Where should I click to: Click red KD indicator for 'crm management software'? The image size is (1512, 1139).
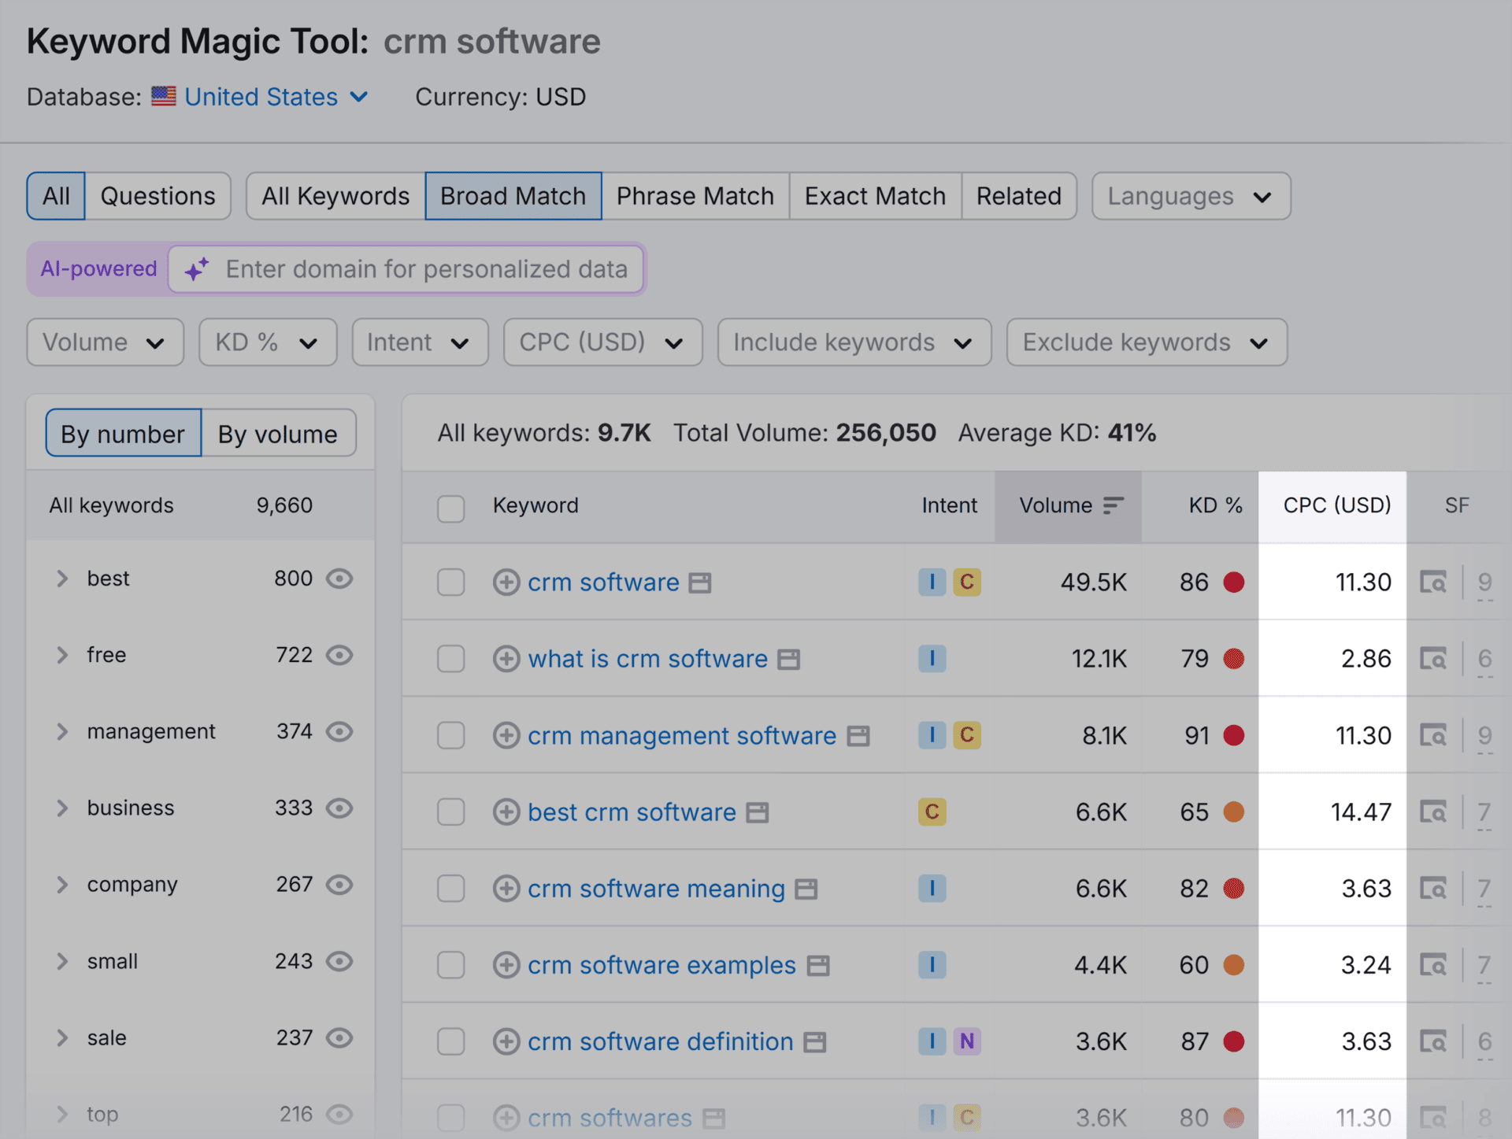[x=1233, y=735]
